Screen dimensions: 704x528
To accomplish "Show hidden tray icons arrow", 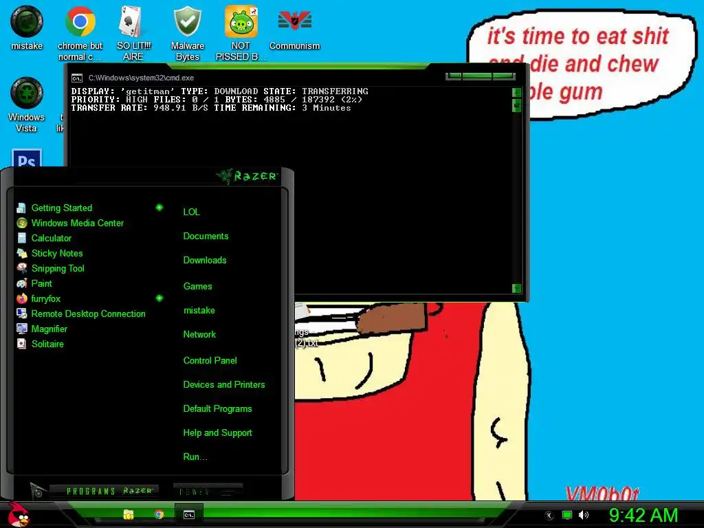I will pyautogui.click(x=549, y=516).
